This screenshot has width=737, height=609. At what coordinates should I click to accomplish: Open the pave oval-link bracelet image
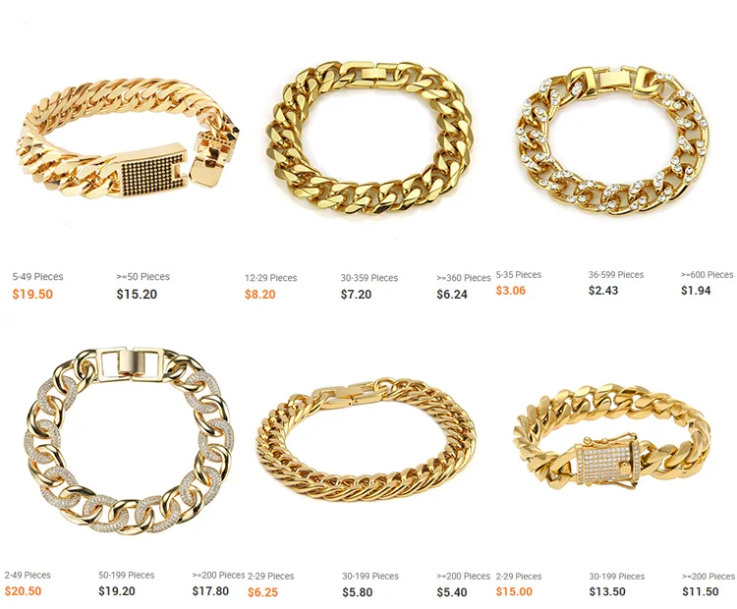[x=129, y=440]
